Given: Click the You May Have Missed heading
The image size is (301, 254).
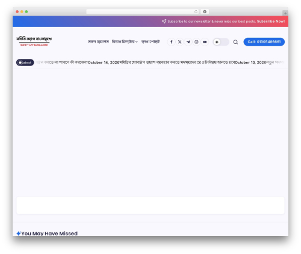Looking at the screenshot, I should point(49,234).
